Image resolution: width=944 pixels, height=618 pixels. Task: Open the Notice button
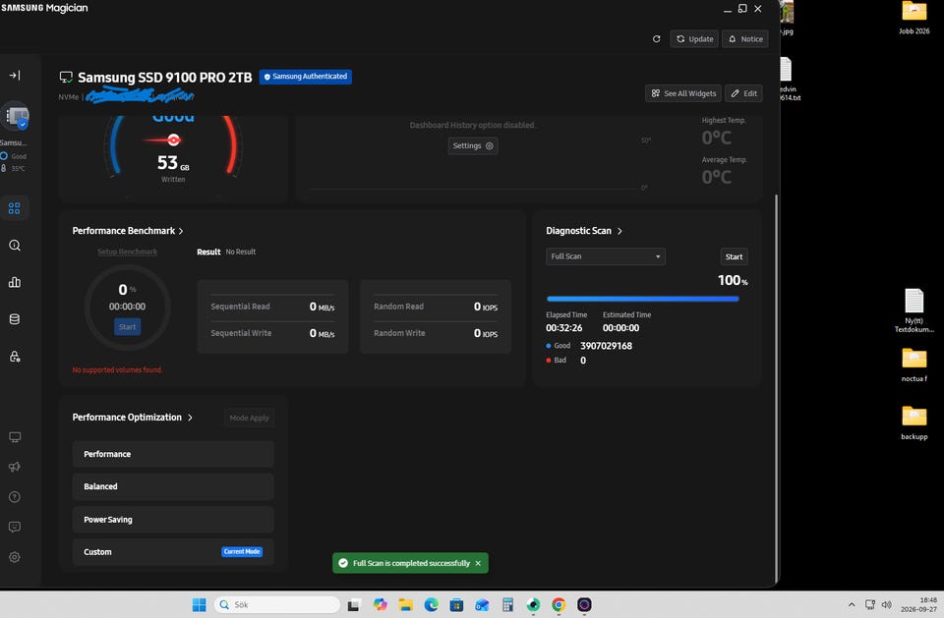(x=745, y=39)
